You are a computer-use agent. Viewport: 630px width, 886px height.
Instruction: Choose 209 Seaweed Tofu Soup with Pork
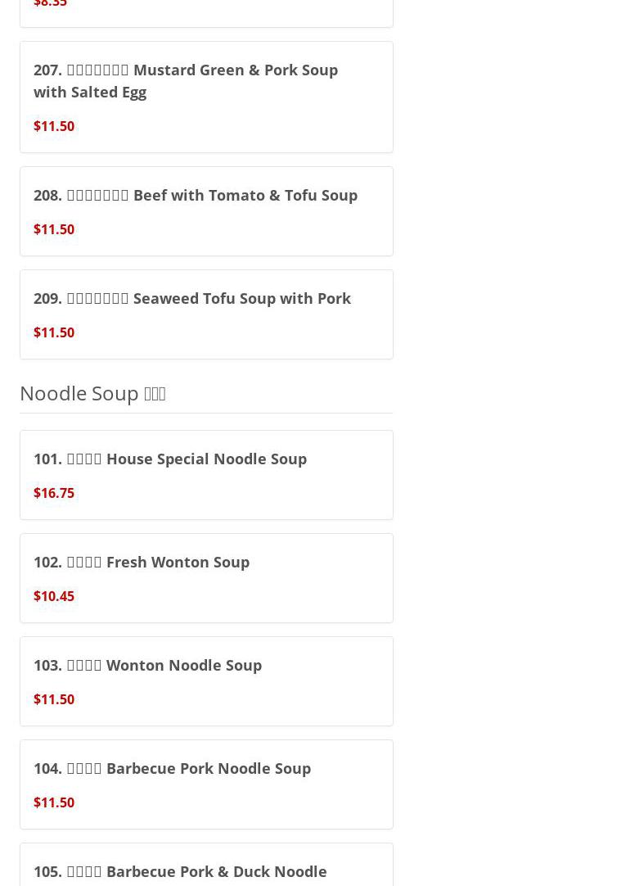coord(192,298)
